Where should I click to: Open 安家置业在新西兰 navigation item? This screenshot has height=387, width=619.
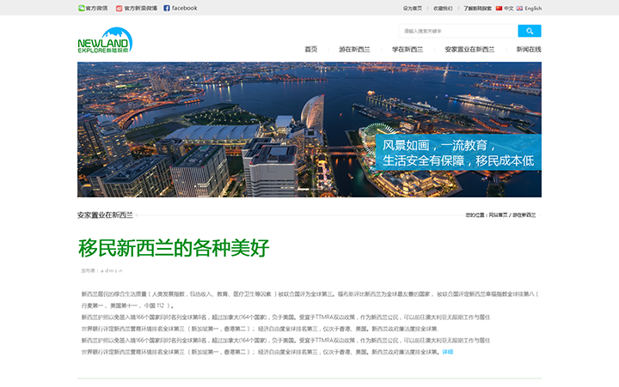[469, 49]
